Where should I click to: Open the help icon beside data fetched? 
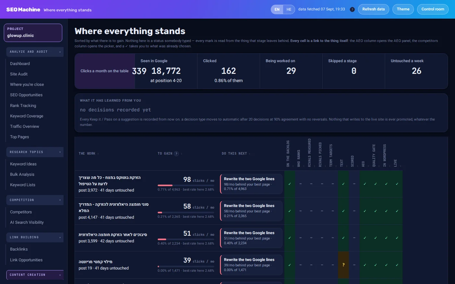(352, 9)
